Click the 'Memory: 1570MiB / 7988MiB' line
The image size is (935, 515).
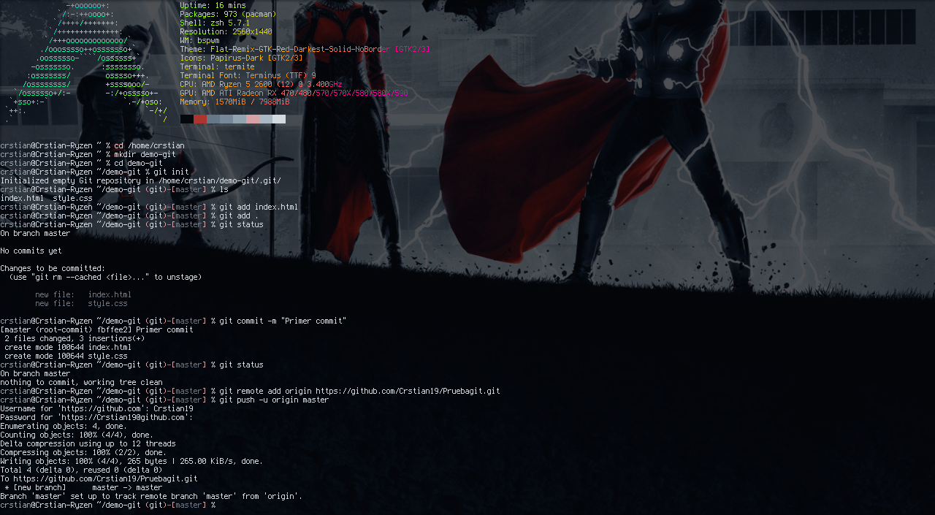click(x=234, y=102)
